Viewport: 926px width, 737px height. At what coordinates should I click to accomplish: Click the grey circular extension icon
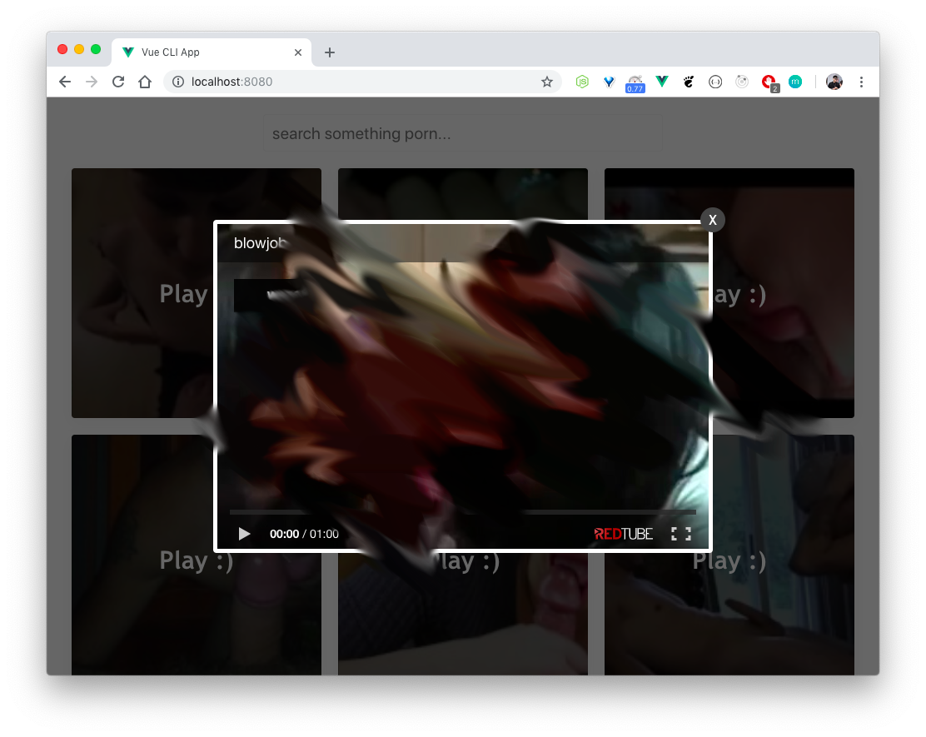pyautogui.click(x=742, y=82)
